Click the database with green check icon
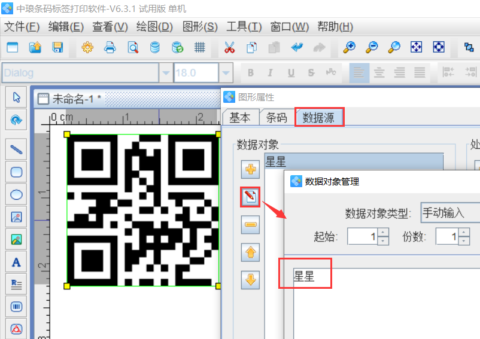The height and width of the screenshot is (339, 480). tap(178, 47)
